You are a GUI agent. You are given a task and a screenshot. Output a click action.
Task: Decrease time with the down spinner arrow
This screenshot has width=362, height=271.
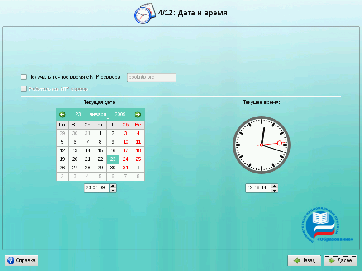point(274,191)
